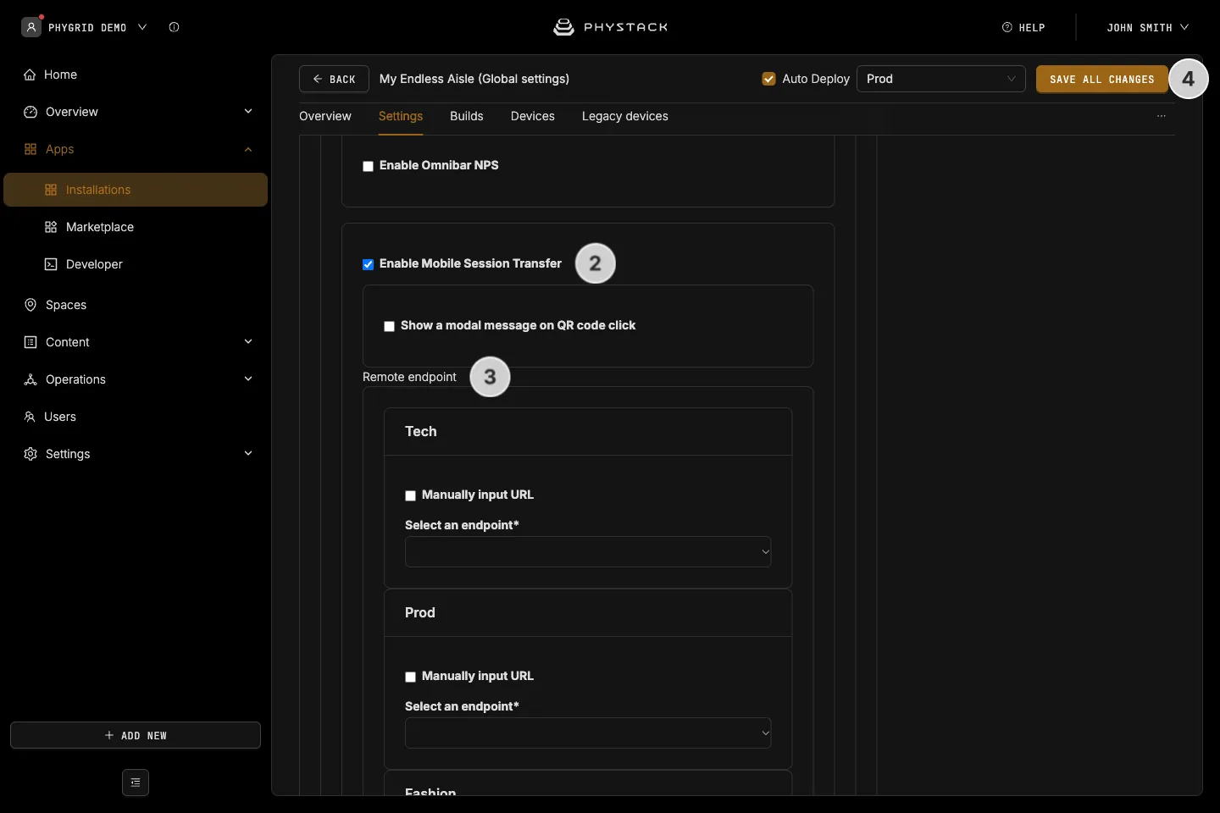Click the Developer terminal icon
1220x813 pixels.
[x=51, y=264]
